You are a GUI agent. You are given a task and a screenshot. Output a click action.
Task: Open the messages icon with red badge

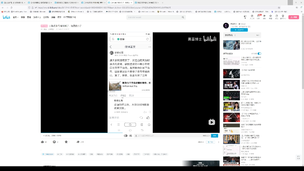258,17
